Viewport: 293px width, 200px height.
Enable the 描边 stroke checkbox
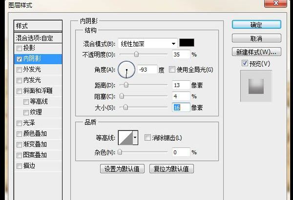click(x=19, y=166)
